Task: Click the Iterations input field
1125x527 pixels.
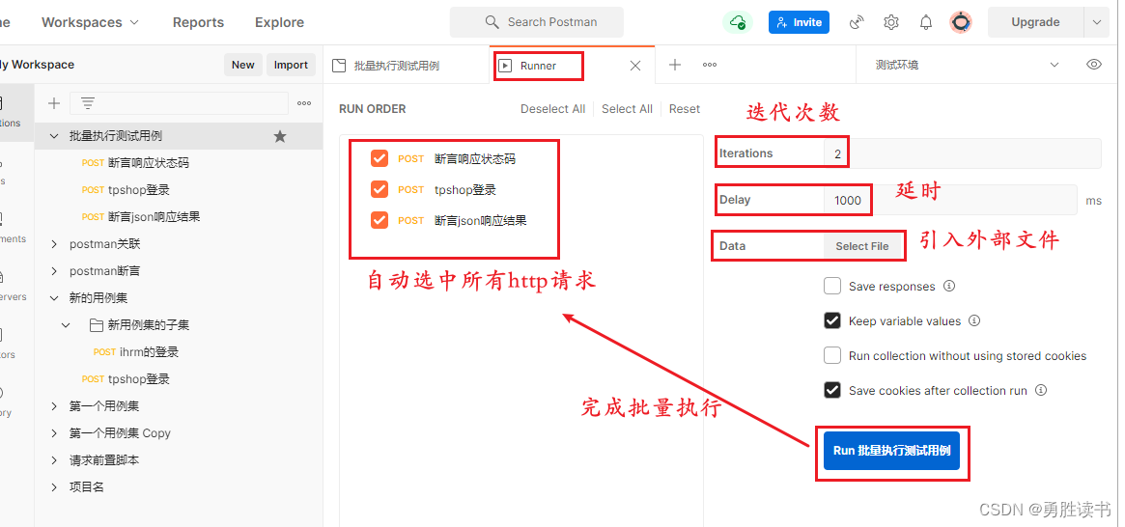Action: 963,153
